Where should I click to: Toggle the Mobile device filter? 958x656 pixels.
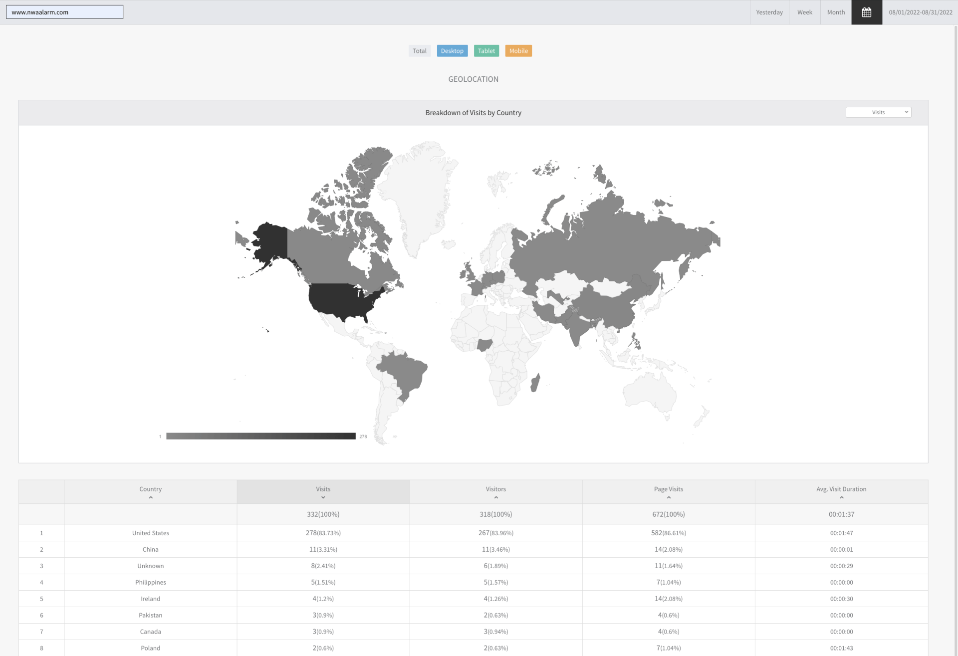(x=518, y=51)
